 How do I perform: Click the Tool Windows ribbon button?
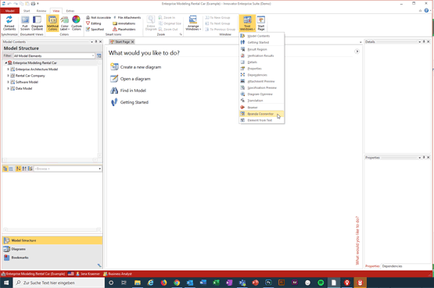coord(247,23)
